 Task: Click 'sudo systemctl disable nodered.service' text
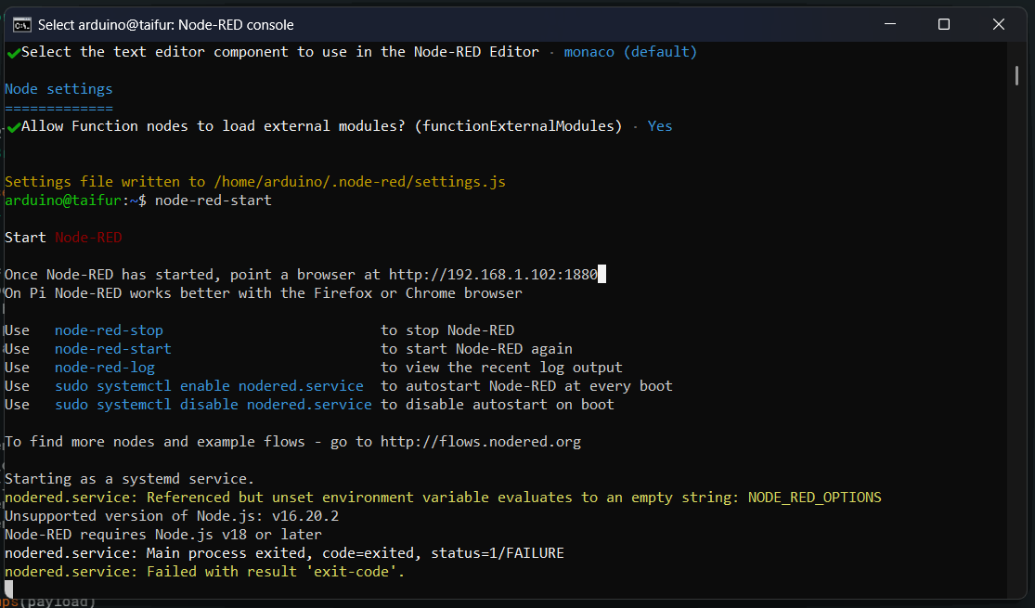pyautogui.click(x=213, y=404)
